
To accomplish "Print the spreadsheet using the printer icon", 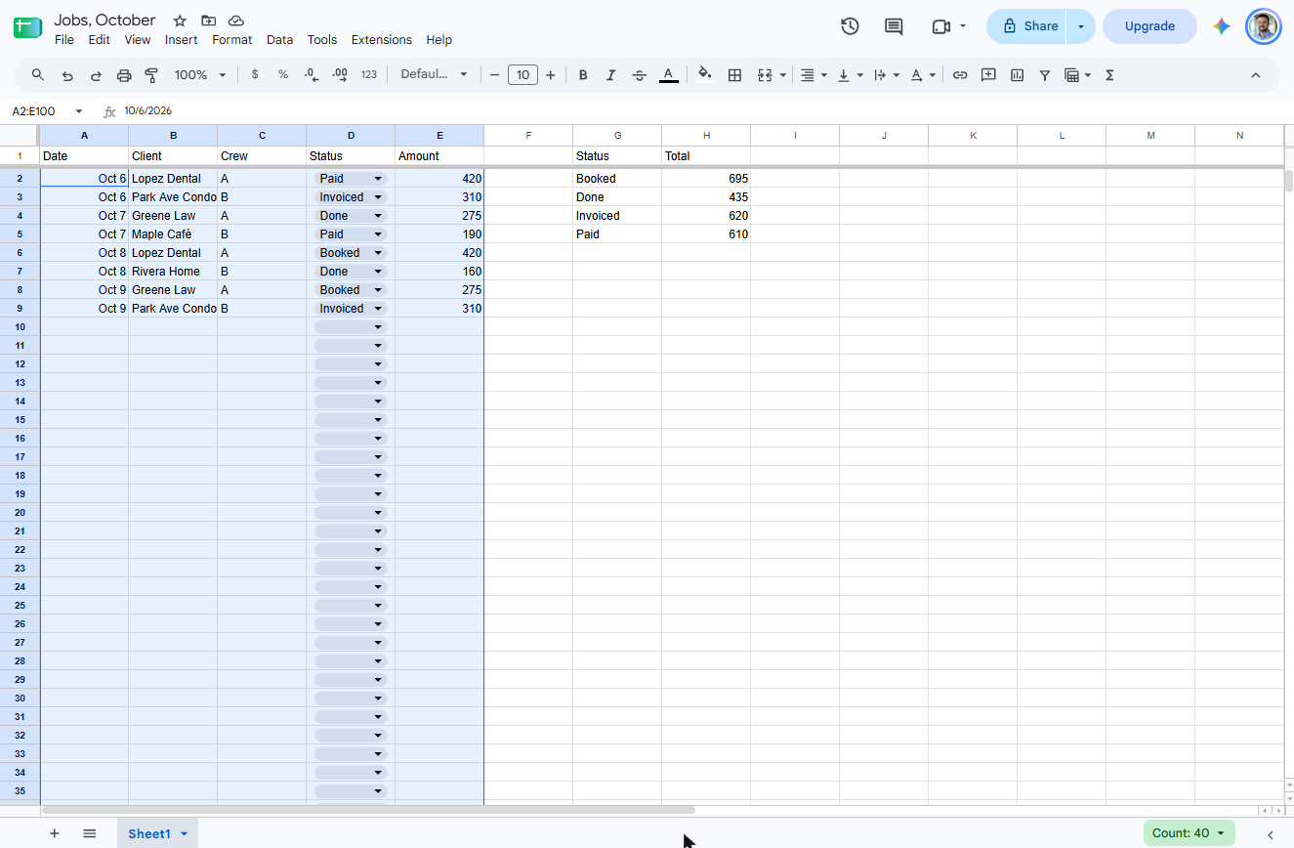I will click(x=124, y=75).
